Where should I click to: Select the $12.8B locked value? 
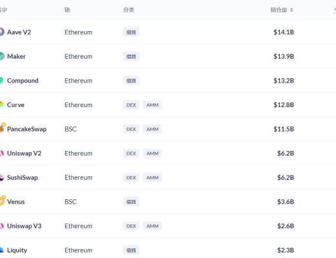(284, 104)
